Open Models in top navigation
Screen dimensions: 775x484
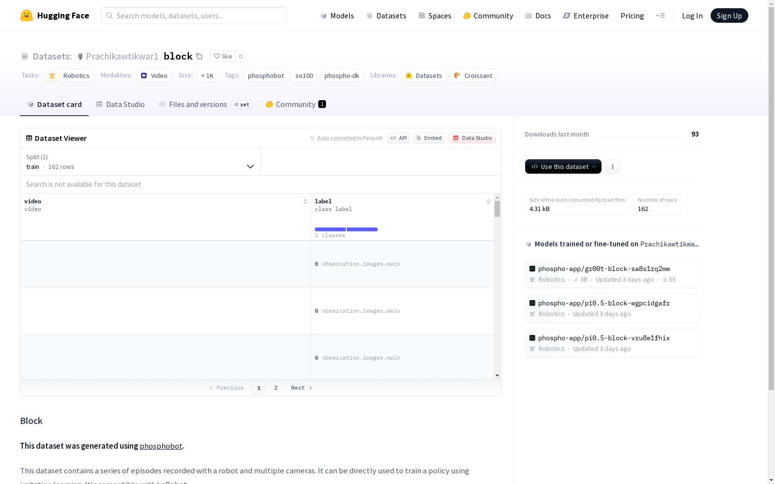337,15
